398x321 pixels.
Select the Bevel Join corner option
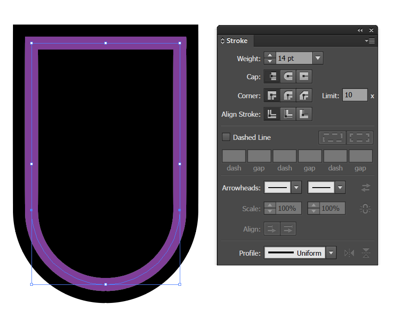point(303,95)
